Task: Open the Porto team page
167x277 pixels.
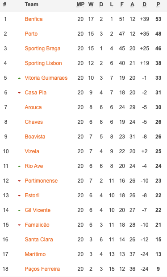Action: 31,34
